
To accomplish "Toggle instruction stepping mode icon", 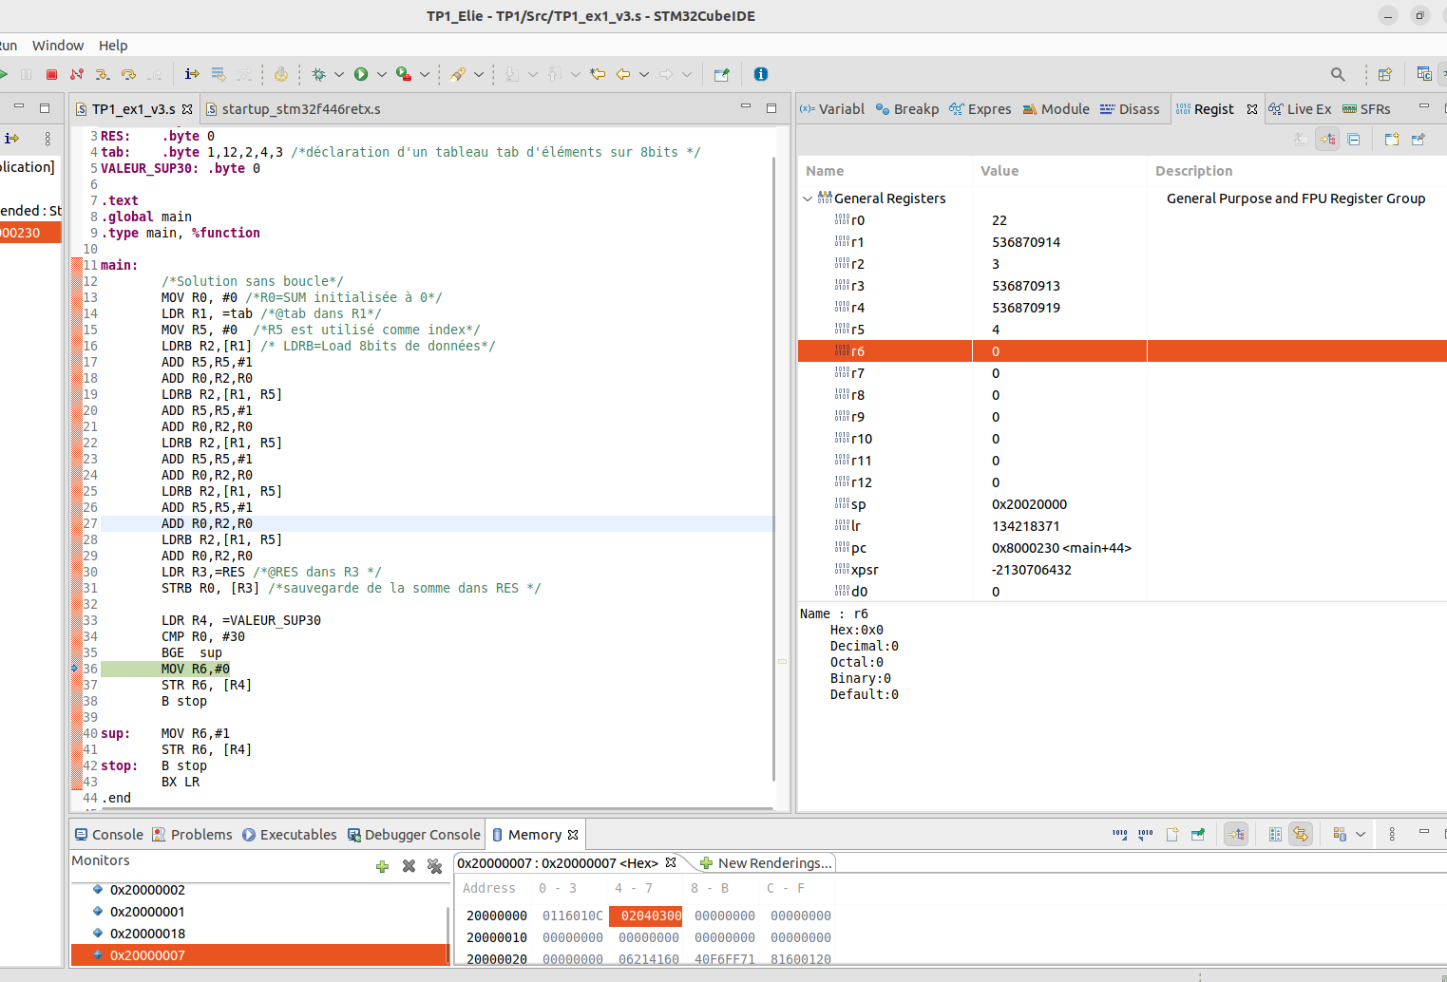I will [192, 74].
